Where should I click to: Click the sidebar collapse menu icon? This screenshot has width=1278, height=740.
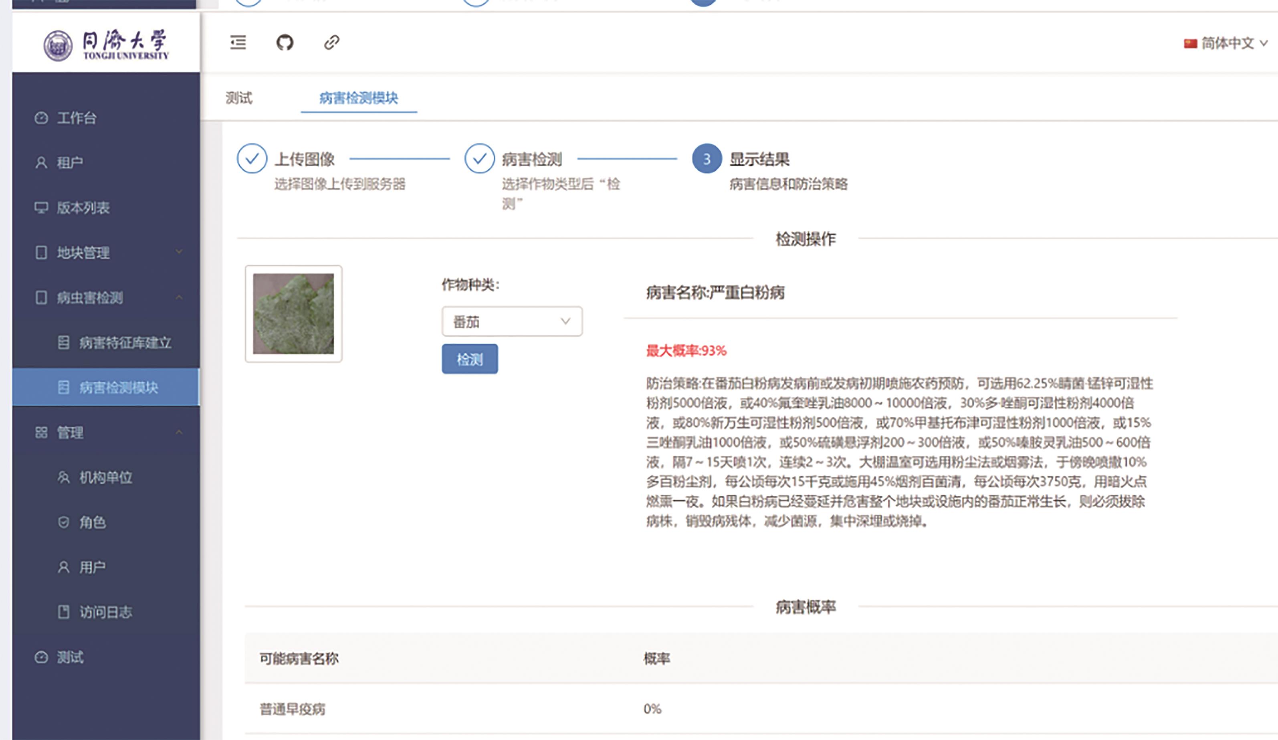(238, 42)
